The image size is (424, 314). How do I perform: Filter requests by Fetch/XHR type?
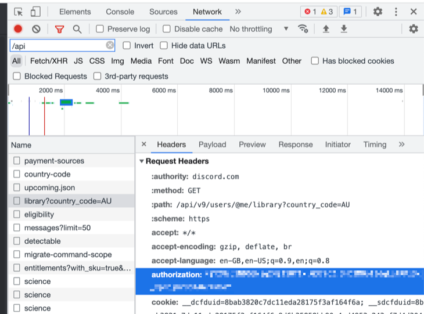click(x=48, y=61)
